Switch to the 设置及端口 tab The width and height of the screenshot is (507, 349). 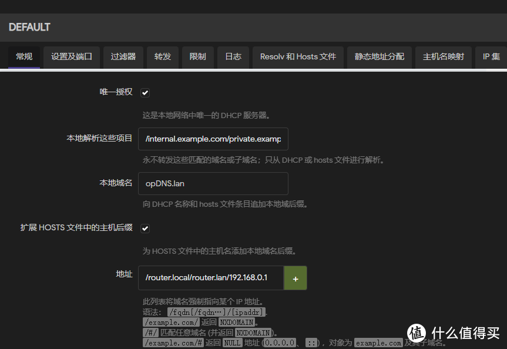coord(71,57)
